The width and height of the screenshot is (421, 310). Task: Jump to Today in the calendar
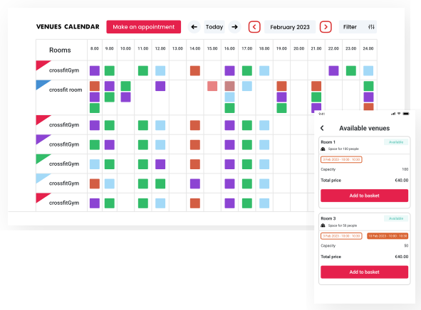click(214, 27)
